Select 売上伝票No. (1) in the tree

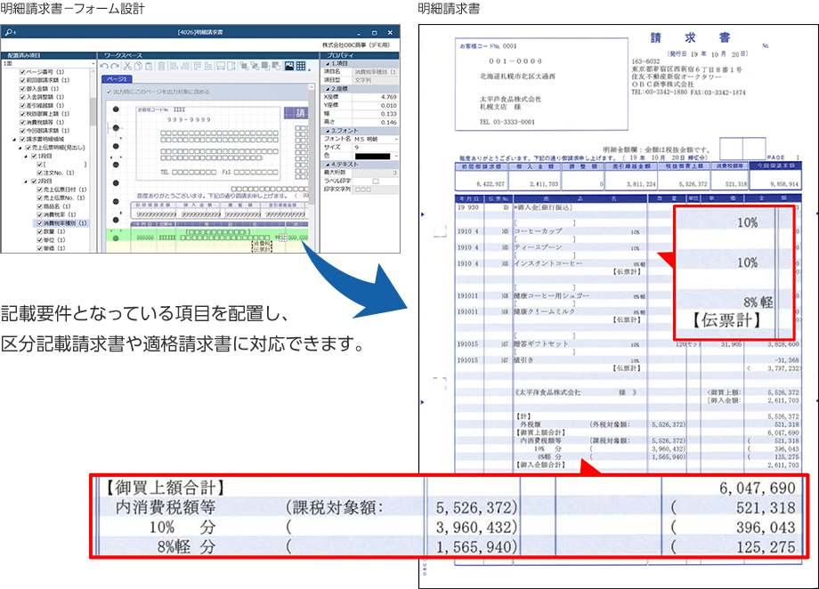coord(64,198)
